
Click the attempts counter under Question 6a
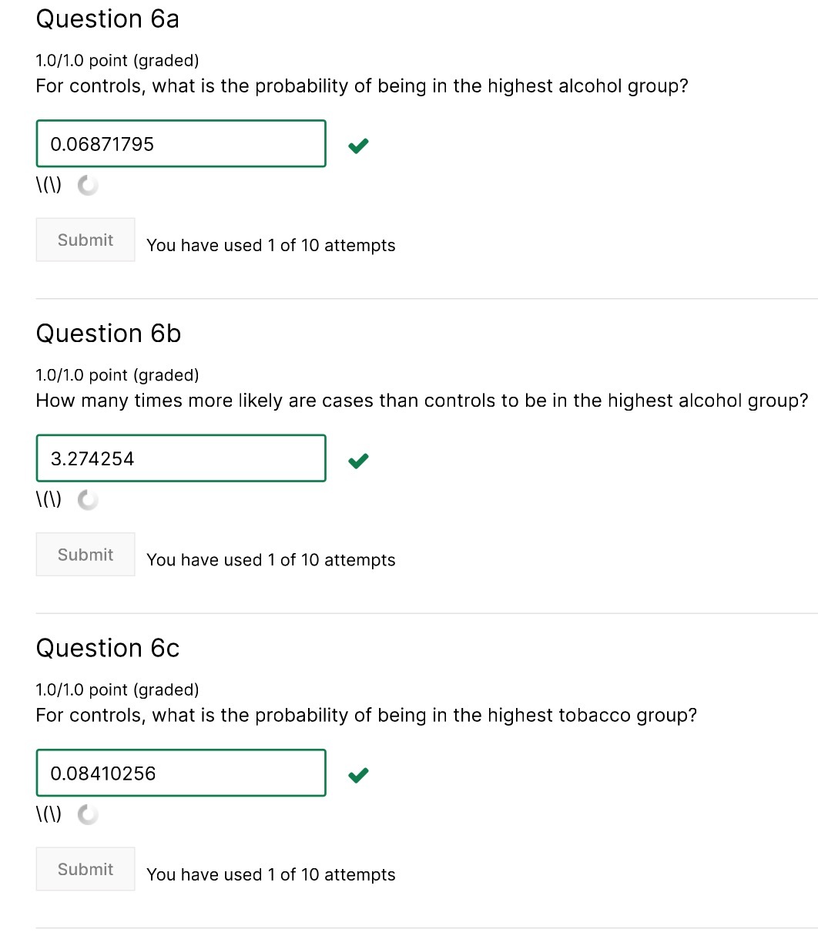click(x=270, y=245)
